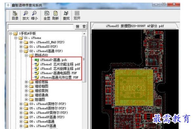Image resolution: width=193 pixels, height=129 pixels.
Task: Expand the 07、iPhone8P高通 (VIP) folder
Action: (21, 117)
